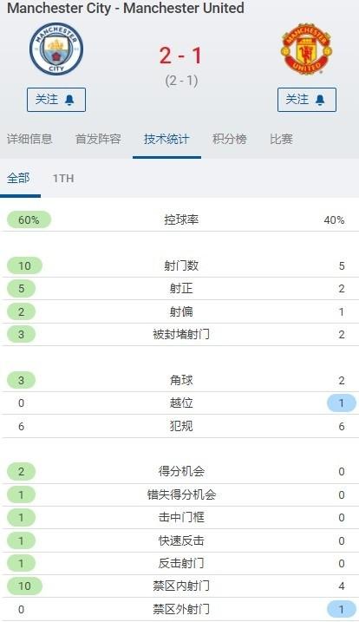Viewport: 359px width, 622px height.
Task: Click the 60% possession badge
Action: [29, 219]
